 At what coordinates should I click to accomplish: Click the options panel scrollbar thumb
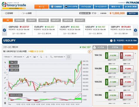pos(135,81)
